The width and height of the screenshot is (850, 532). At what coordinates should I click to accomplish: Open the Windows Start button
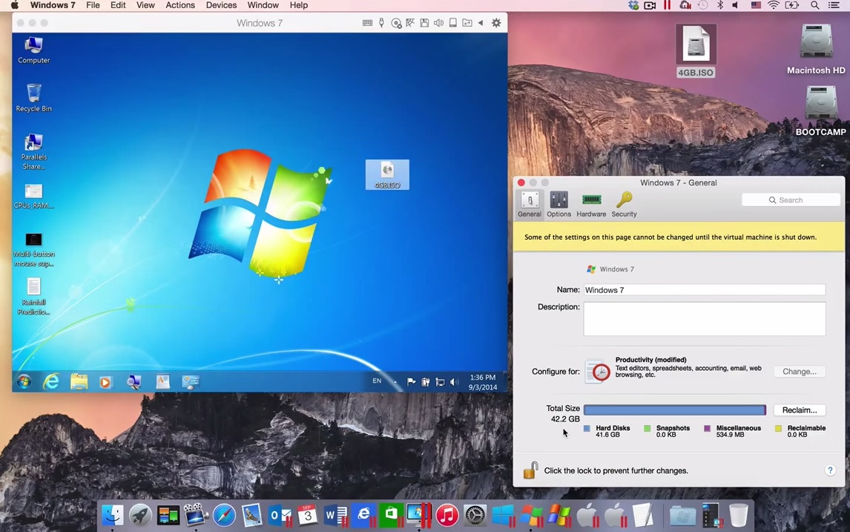[23, 381]
